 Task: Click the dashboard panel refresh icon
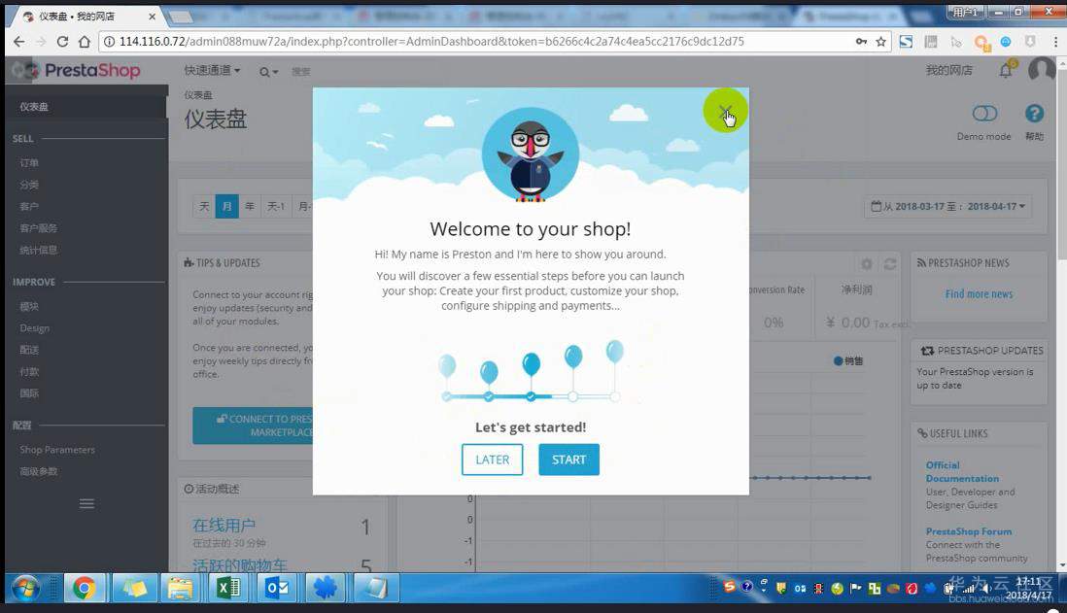tap(889, 263)
